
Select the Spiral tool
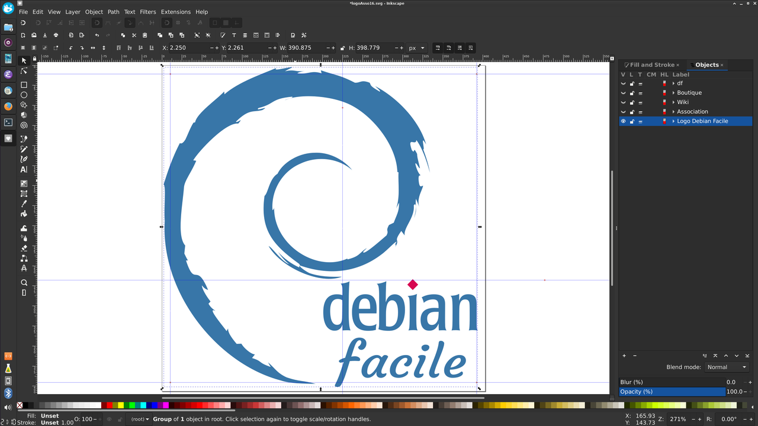[24, 125]
